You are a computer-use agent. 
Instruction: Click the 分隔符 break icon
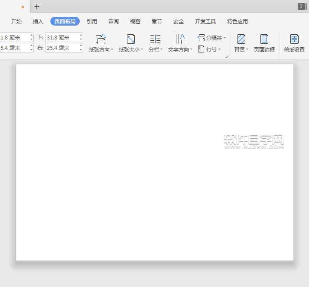point(201,38)
